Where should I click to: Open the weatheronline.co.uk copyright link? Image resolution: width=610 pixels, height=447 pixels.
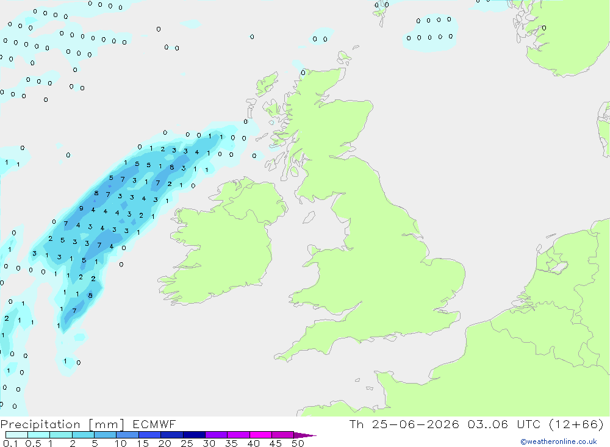coord(558,442)
